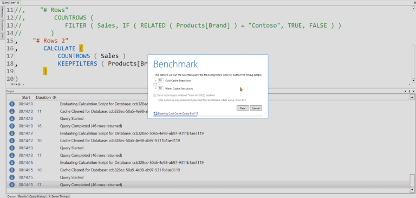Open the Functions side panel tab
The width and height of the screenshot is (416, 198).
2,25
